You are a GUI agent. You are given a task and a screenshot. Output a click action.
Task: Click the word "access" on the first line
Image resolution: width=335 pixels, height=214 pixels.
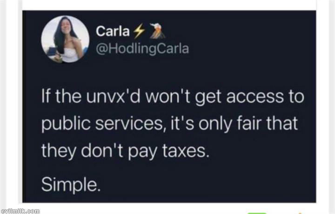pyautogui.click(x=256, y=97)
